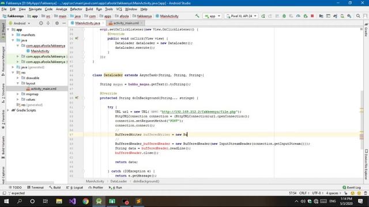Expand the manifests folder
The width and height of the screenshot is (369, 207).
tap(13, 35)
